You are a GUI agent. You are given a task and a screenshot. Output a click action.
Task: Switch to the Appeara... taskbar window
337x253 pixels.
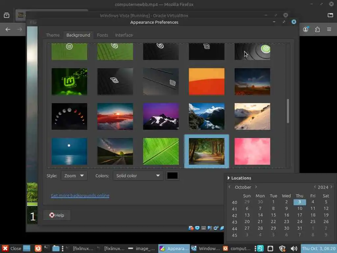[174, 248]
